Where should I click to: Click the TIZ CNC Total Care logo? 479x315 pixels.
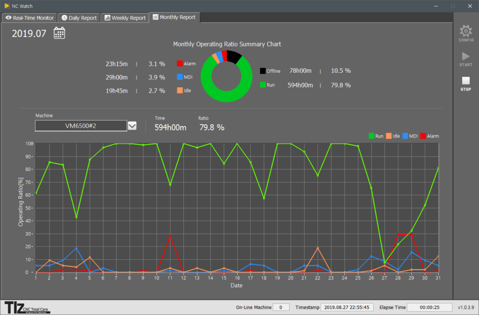tap(27, 307)
